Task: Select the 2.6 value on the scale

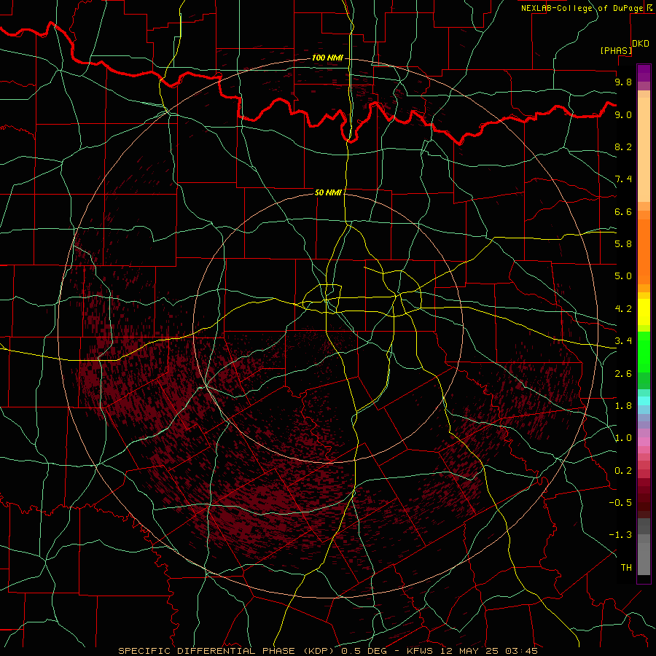Action: tap(623, 374)
